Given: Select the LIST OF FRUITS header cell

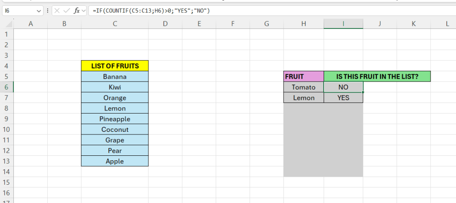Looking at the screenshot, I should (x=115, y=66).
